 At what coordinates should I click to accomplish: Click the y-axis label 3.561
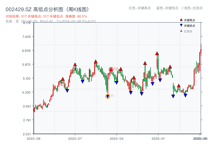coord(26,106)
